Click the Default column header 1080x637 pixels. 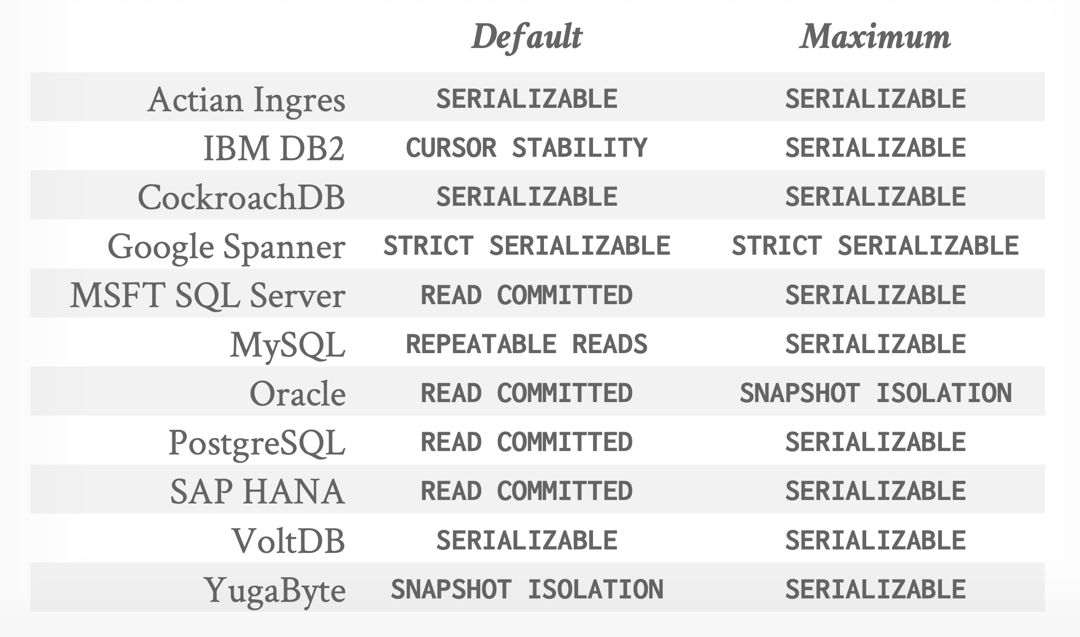point(527,37)
